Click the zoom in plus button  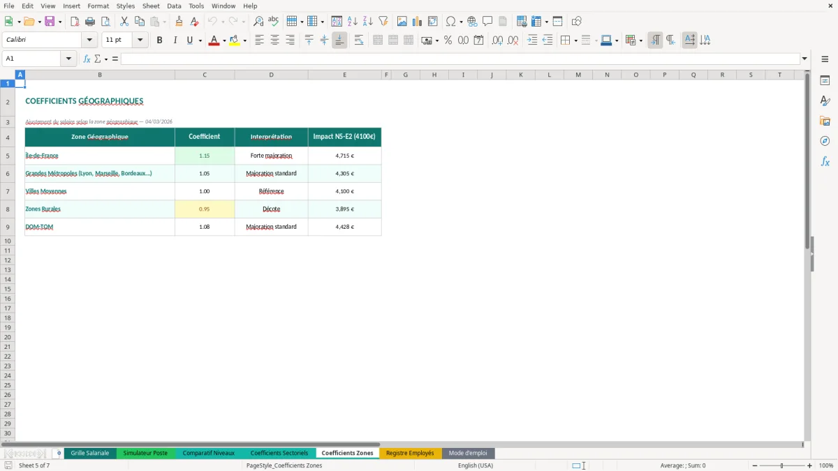[810, 465]
